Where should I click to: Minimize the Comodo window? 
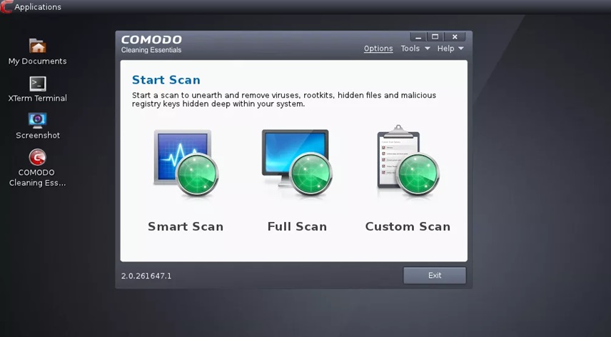click(x=418, y=37)
